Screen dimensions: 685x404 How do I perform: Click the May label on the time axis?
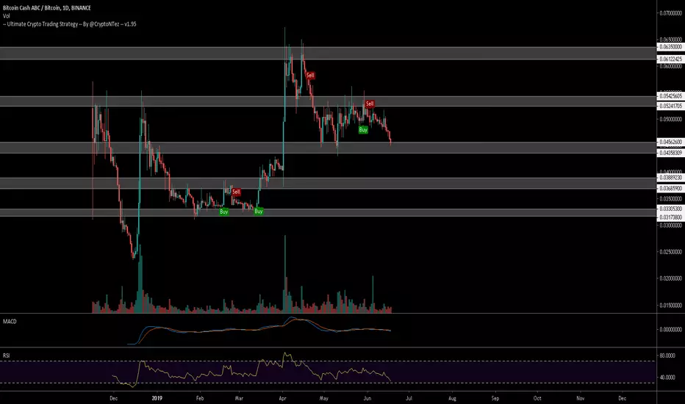pyautogui.click(x=323, y=398)
